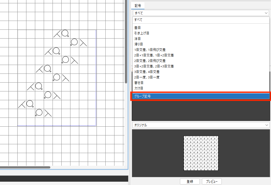Select 引き上げ目 category in list

coord(201,33)
